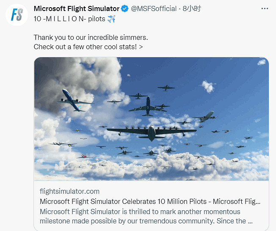The image size is (276, 231).
Task: Click the four-engine jet above the seaplane
Action: click(x=148, y=106)
